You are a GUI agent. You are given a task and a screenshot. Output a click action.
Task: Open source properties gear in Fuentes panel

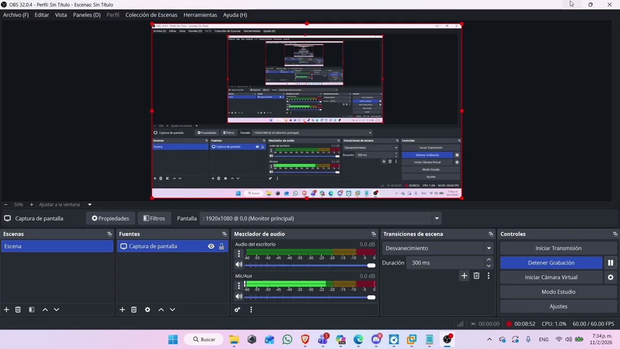147,310
